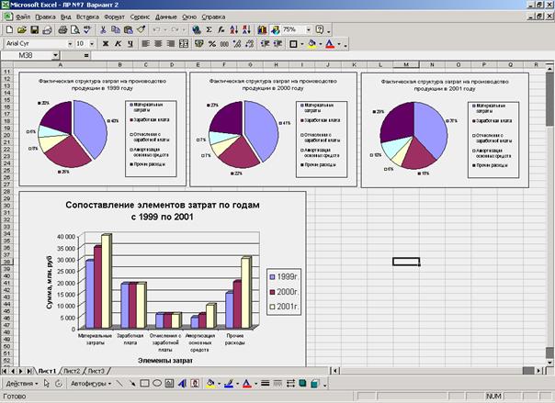The height and width of the screenshot is (403, 555).
Task: Open the Chart Wizard icon
Action: click(262, 29)
